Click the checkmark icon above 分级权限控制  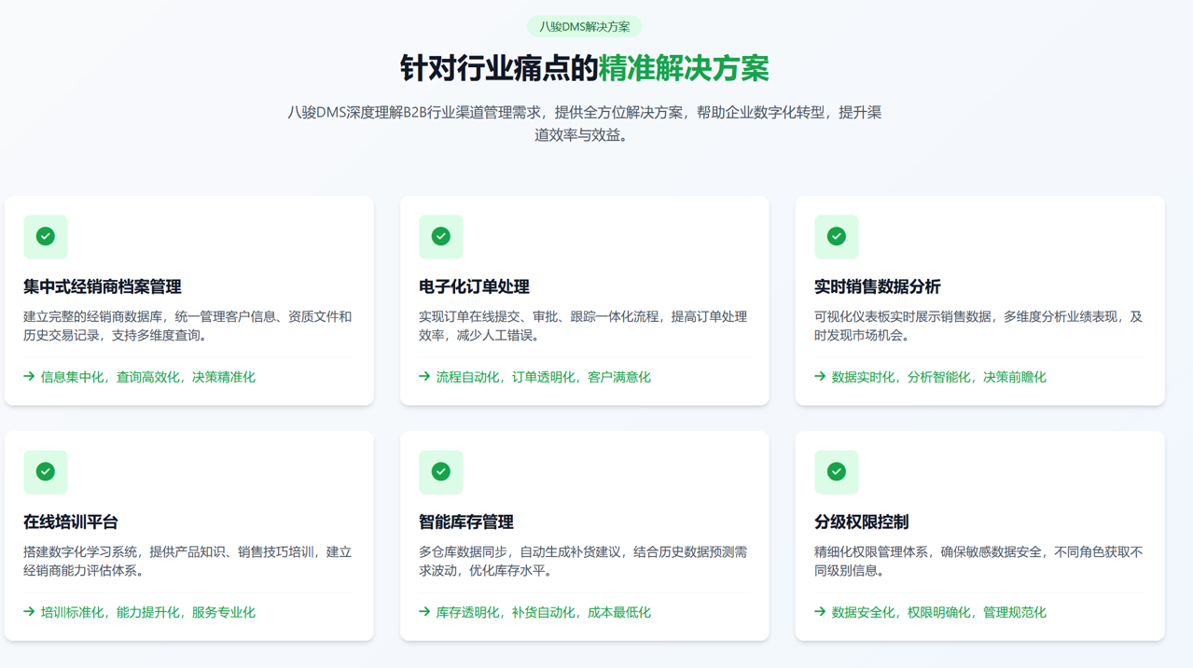pos(837,472)
